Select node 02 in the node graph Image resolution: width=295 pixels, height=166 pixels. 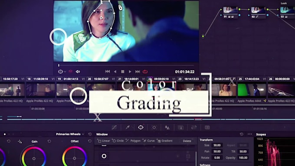pos(258,12)
